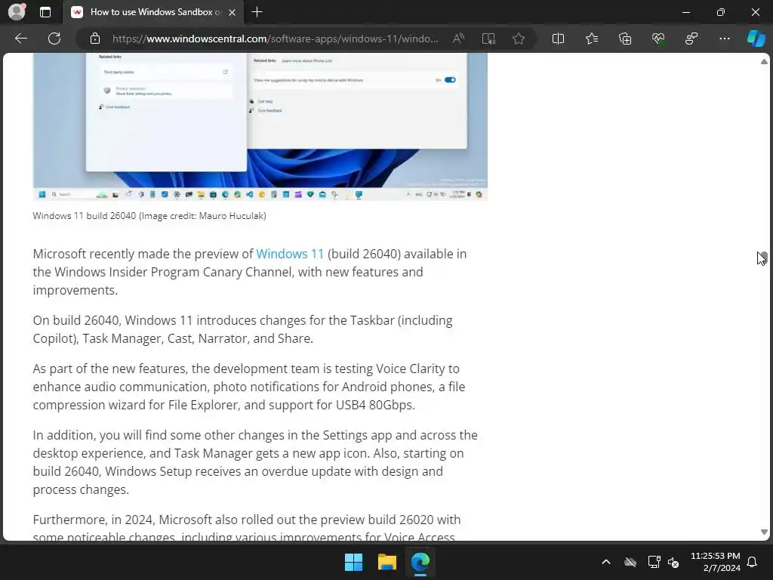Click the Windows 11 build 26040 screenshot
This screenshot has width=773, height=580.
click(x=260, y=126)
